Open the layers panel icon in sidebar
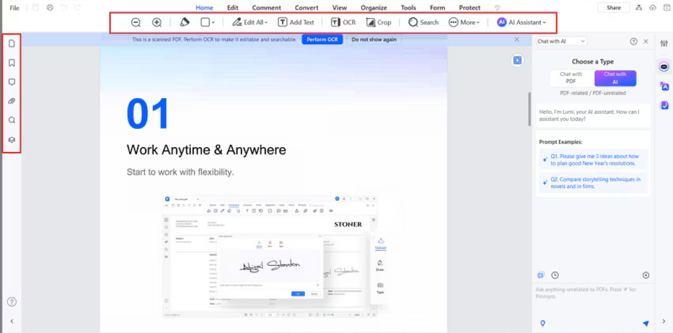673x333 pixels. coord(12,139)
